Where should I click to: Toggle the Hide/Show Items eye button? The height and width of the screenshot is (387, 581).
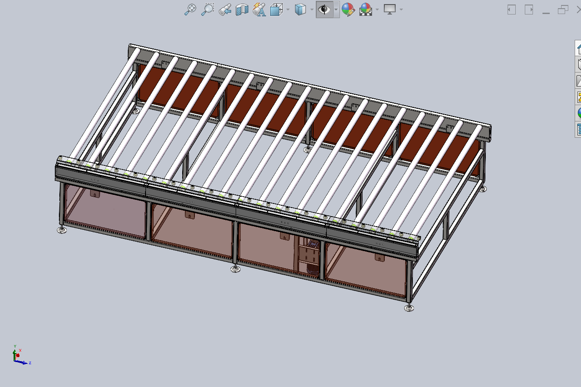point(324,10)
